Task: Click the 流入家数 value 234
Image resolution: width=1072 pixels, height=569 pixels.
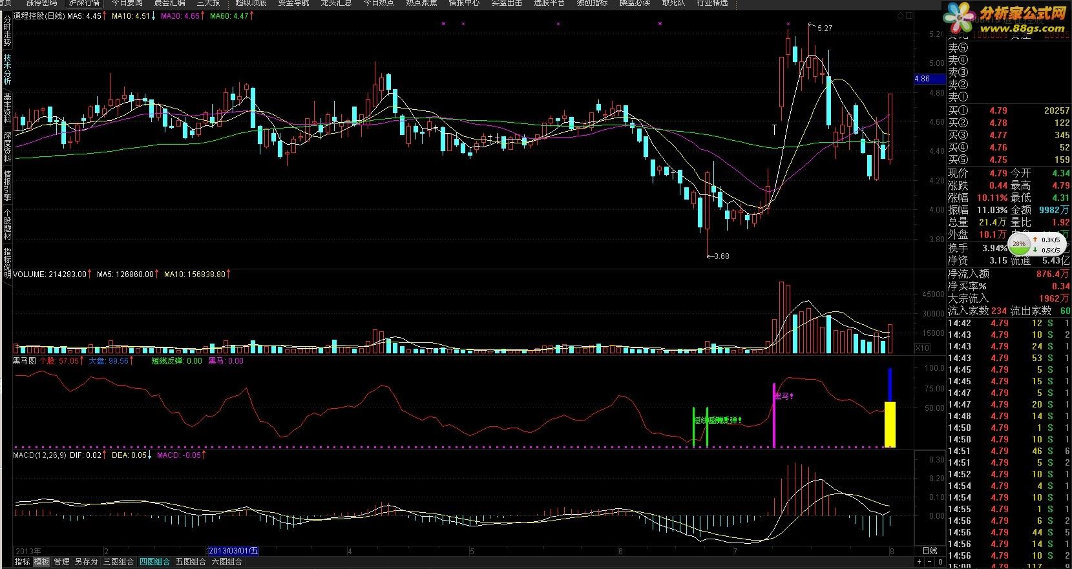Action: pyautogui.click(x=999, y=311)
